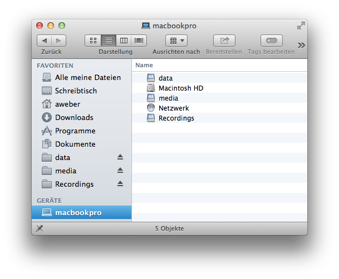Go back with the Zurück arrow
The height and width of the screenshot is (279, 339).
[45, 41]
